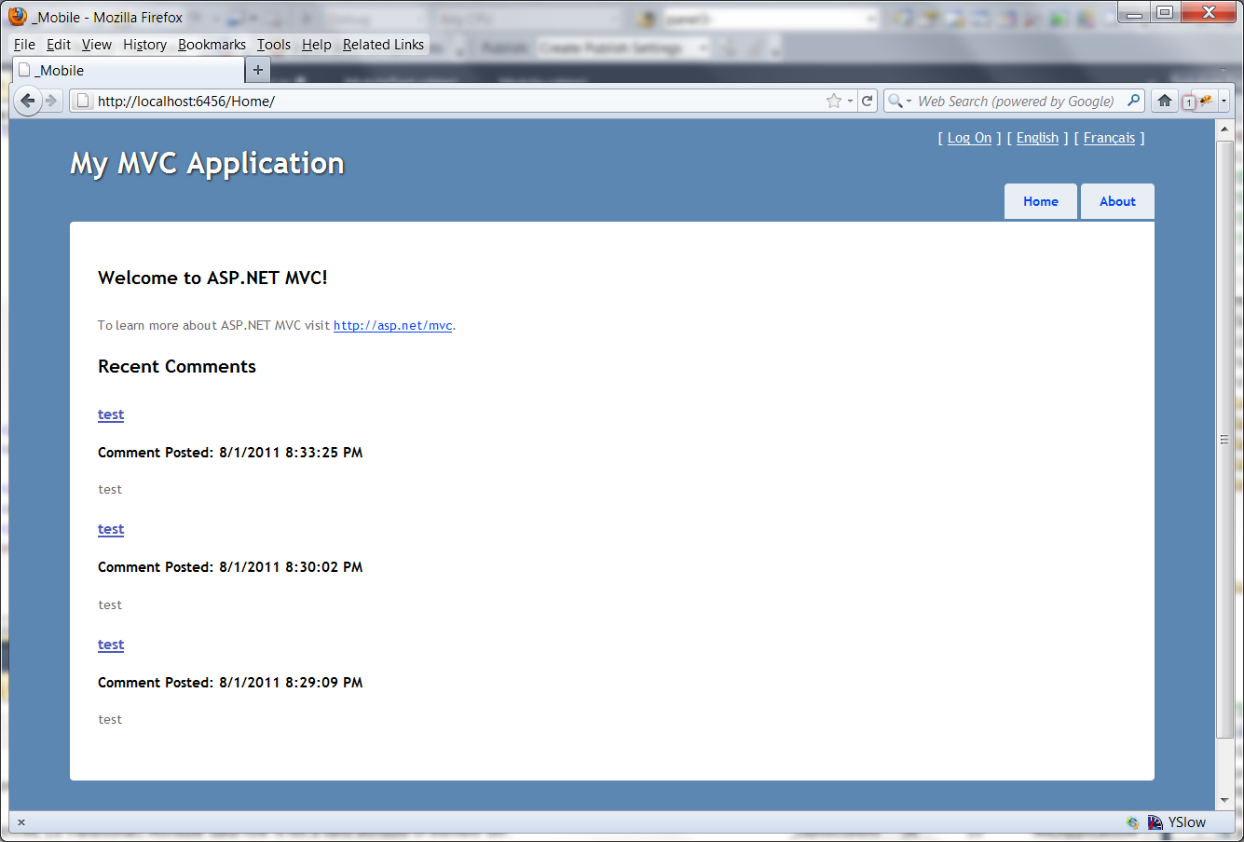1244x842 pixels.
Task: Open the Tools menu
Action: coord(274,45)
